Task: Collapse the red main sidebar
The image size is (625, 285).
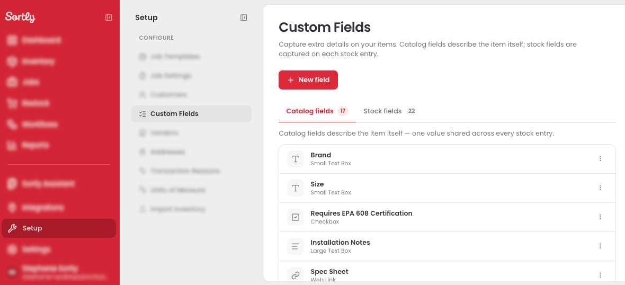Action: point(109,17)
